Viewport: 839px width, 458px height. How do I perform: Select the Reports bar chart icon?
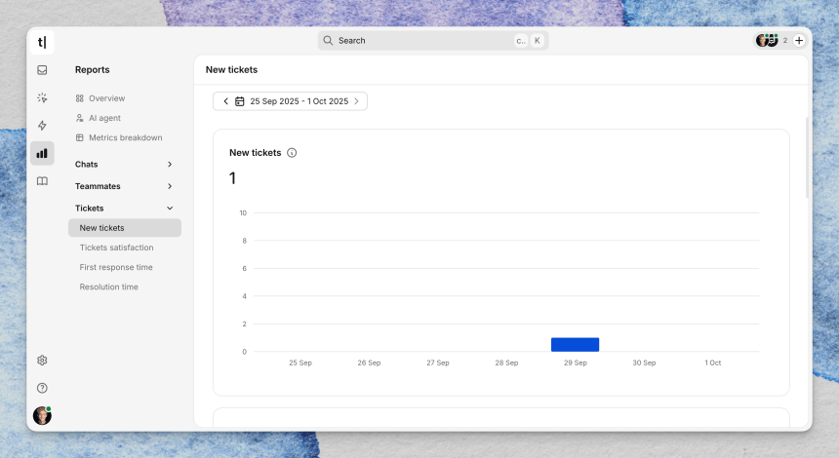click(42, 153)
